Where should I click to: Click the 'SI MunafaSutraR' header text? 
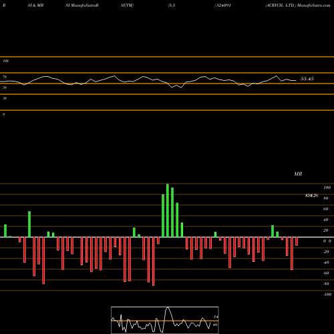pyautogui.click(x=82, y=5)
